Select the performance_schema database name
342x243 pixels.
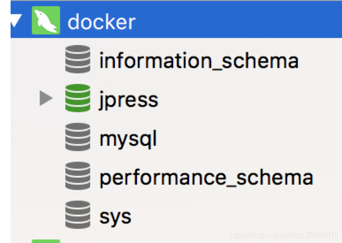pyautogui.click(x=206, y=178)
